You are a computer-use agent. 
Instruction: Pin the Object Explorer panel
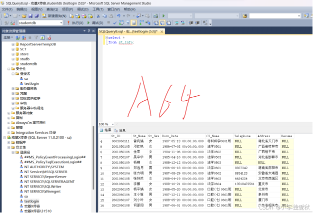coord(89,31)
